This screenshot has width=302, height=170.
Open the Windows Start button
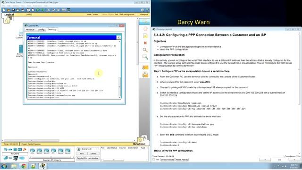coord(4,166)
